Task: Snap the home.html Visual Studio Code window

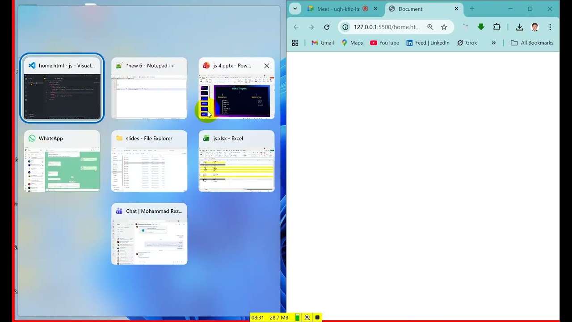Action: pyautogui.click(x=62, y=89)
